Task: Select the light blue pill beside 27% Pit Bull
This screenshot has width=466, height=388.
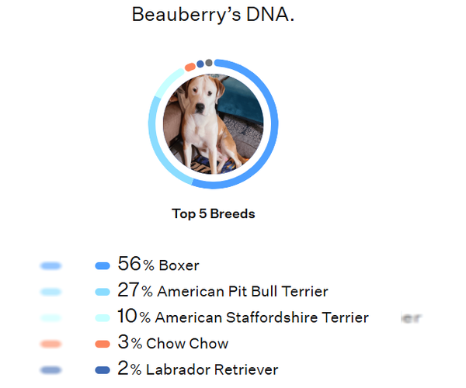Action: point(102,292)
